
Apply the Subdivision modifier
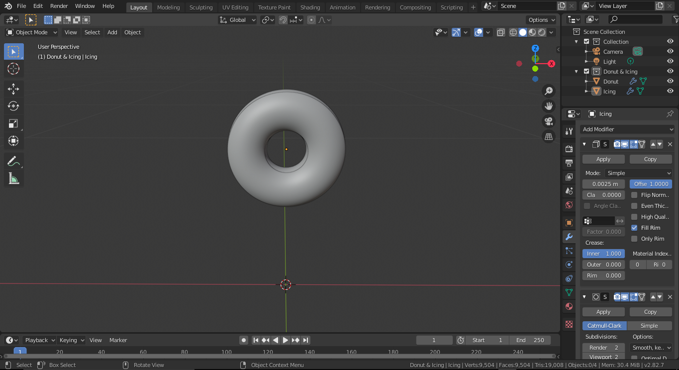click(x=603, y=312)
